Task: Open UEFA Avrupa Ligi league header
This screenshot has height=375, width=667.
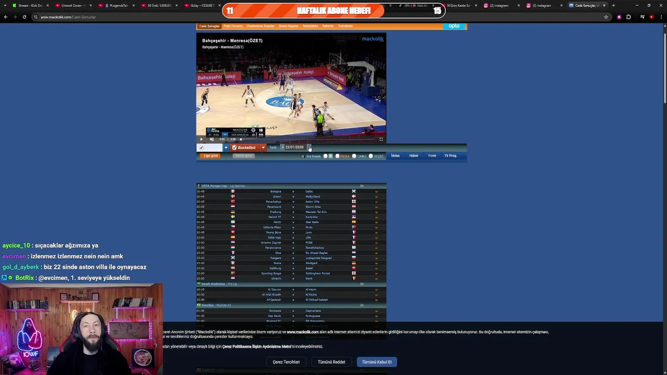Action: tap(291, 185)
